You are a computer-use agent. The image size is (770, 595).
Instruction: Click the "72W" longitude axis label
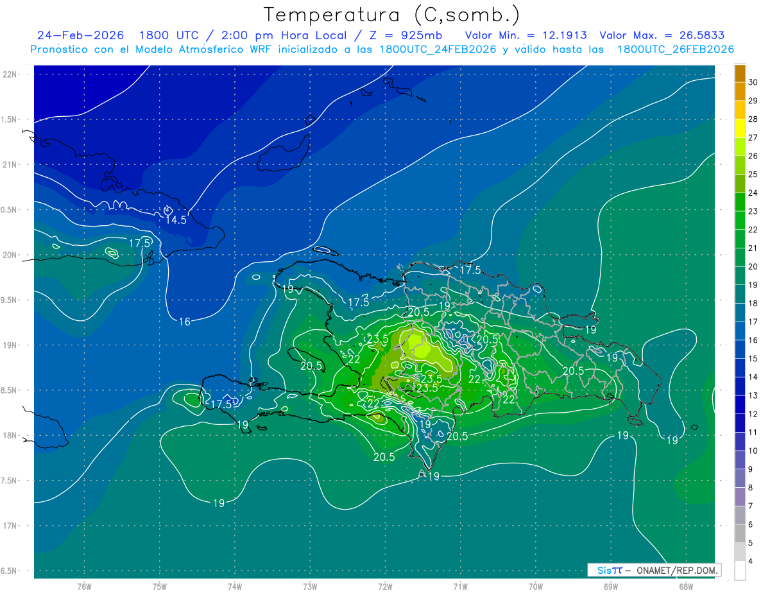coord(385,587)
